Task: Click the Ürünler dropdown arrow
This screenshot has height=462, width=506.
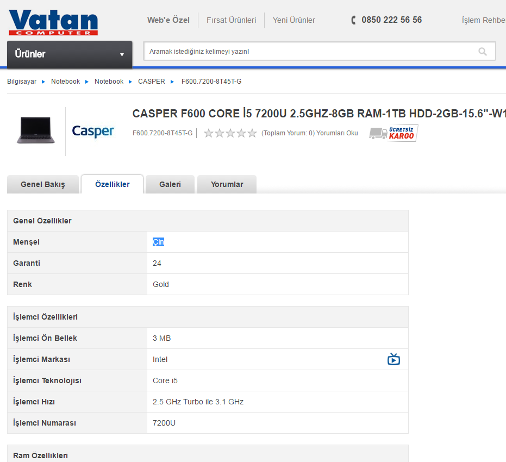Action: pos(122,54)
